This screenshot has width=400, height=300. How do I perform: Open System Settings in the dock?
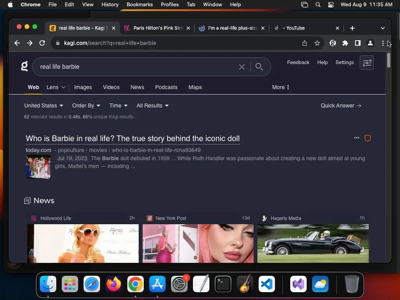(179, 284)
